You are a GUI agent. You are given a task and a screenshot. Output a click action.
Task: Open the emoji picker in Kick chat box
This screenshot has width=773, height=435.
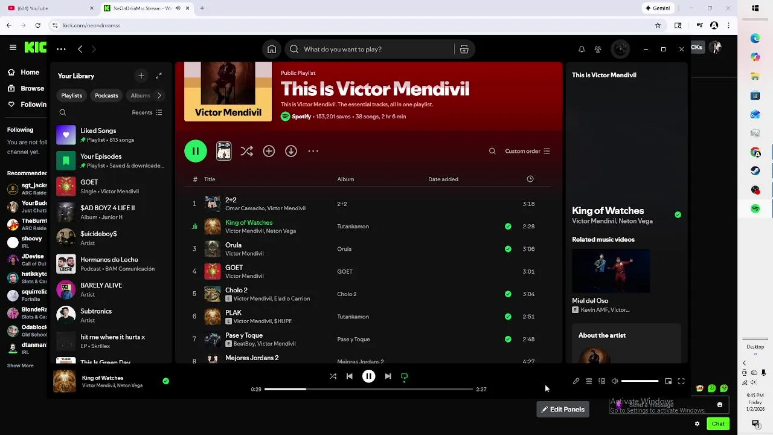[720, 405]
